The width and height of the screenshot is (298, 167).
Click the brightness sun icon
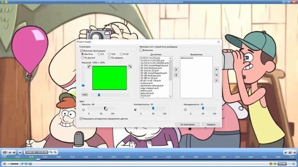[x=83, y=110]
